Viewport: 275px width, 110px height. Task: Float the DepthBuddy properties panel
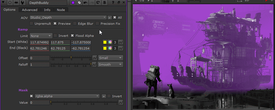119,2
